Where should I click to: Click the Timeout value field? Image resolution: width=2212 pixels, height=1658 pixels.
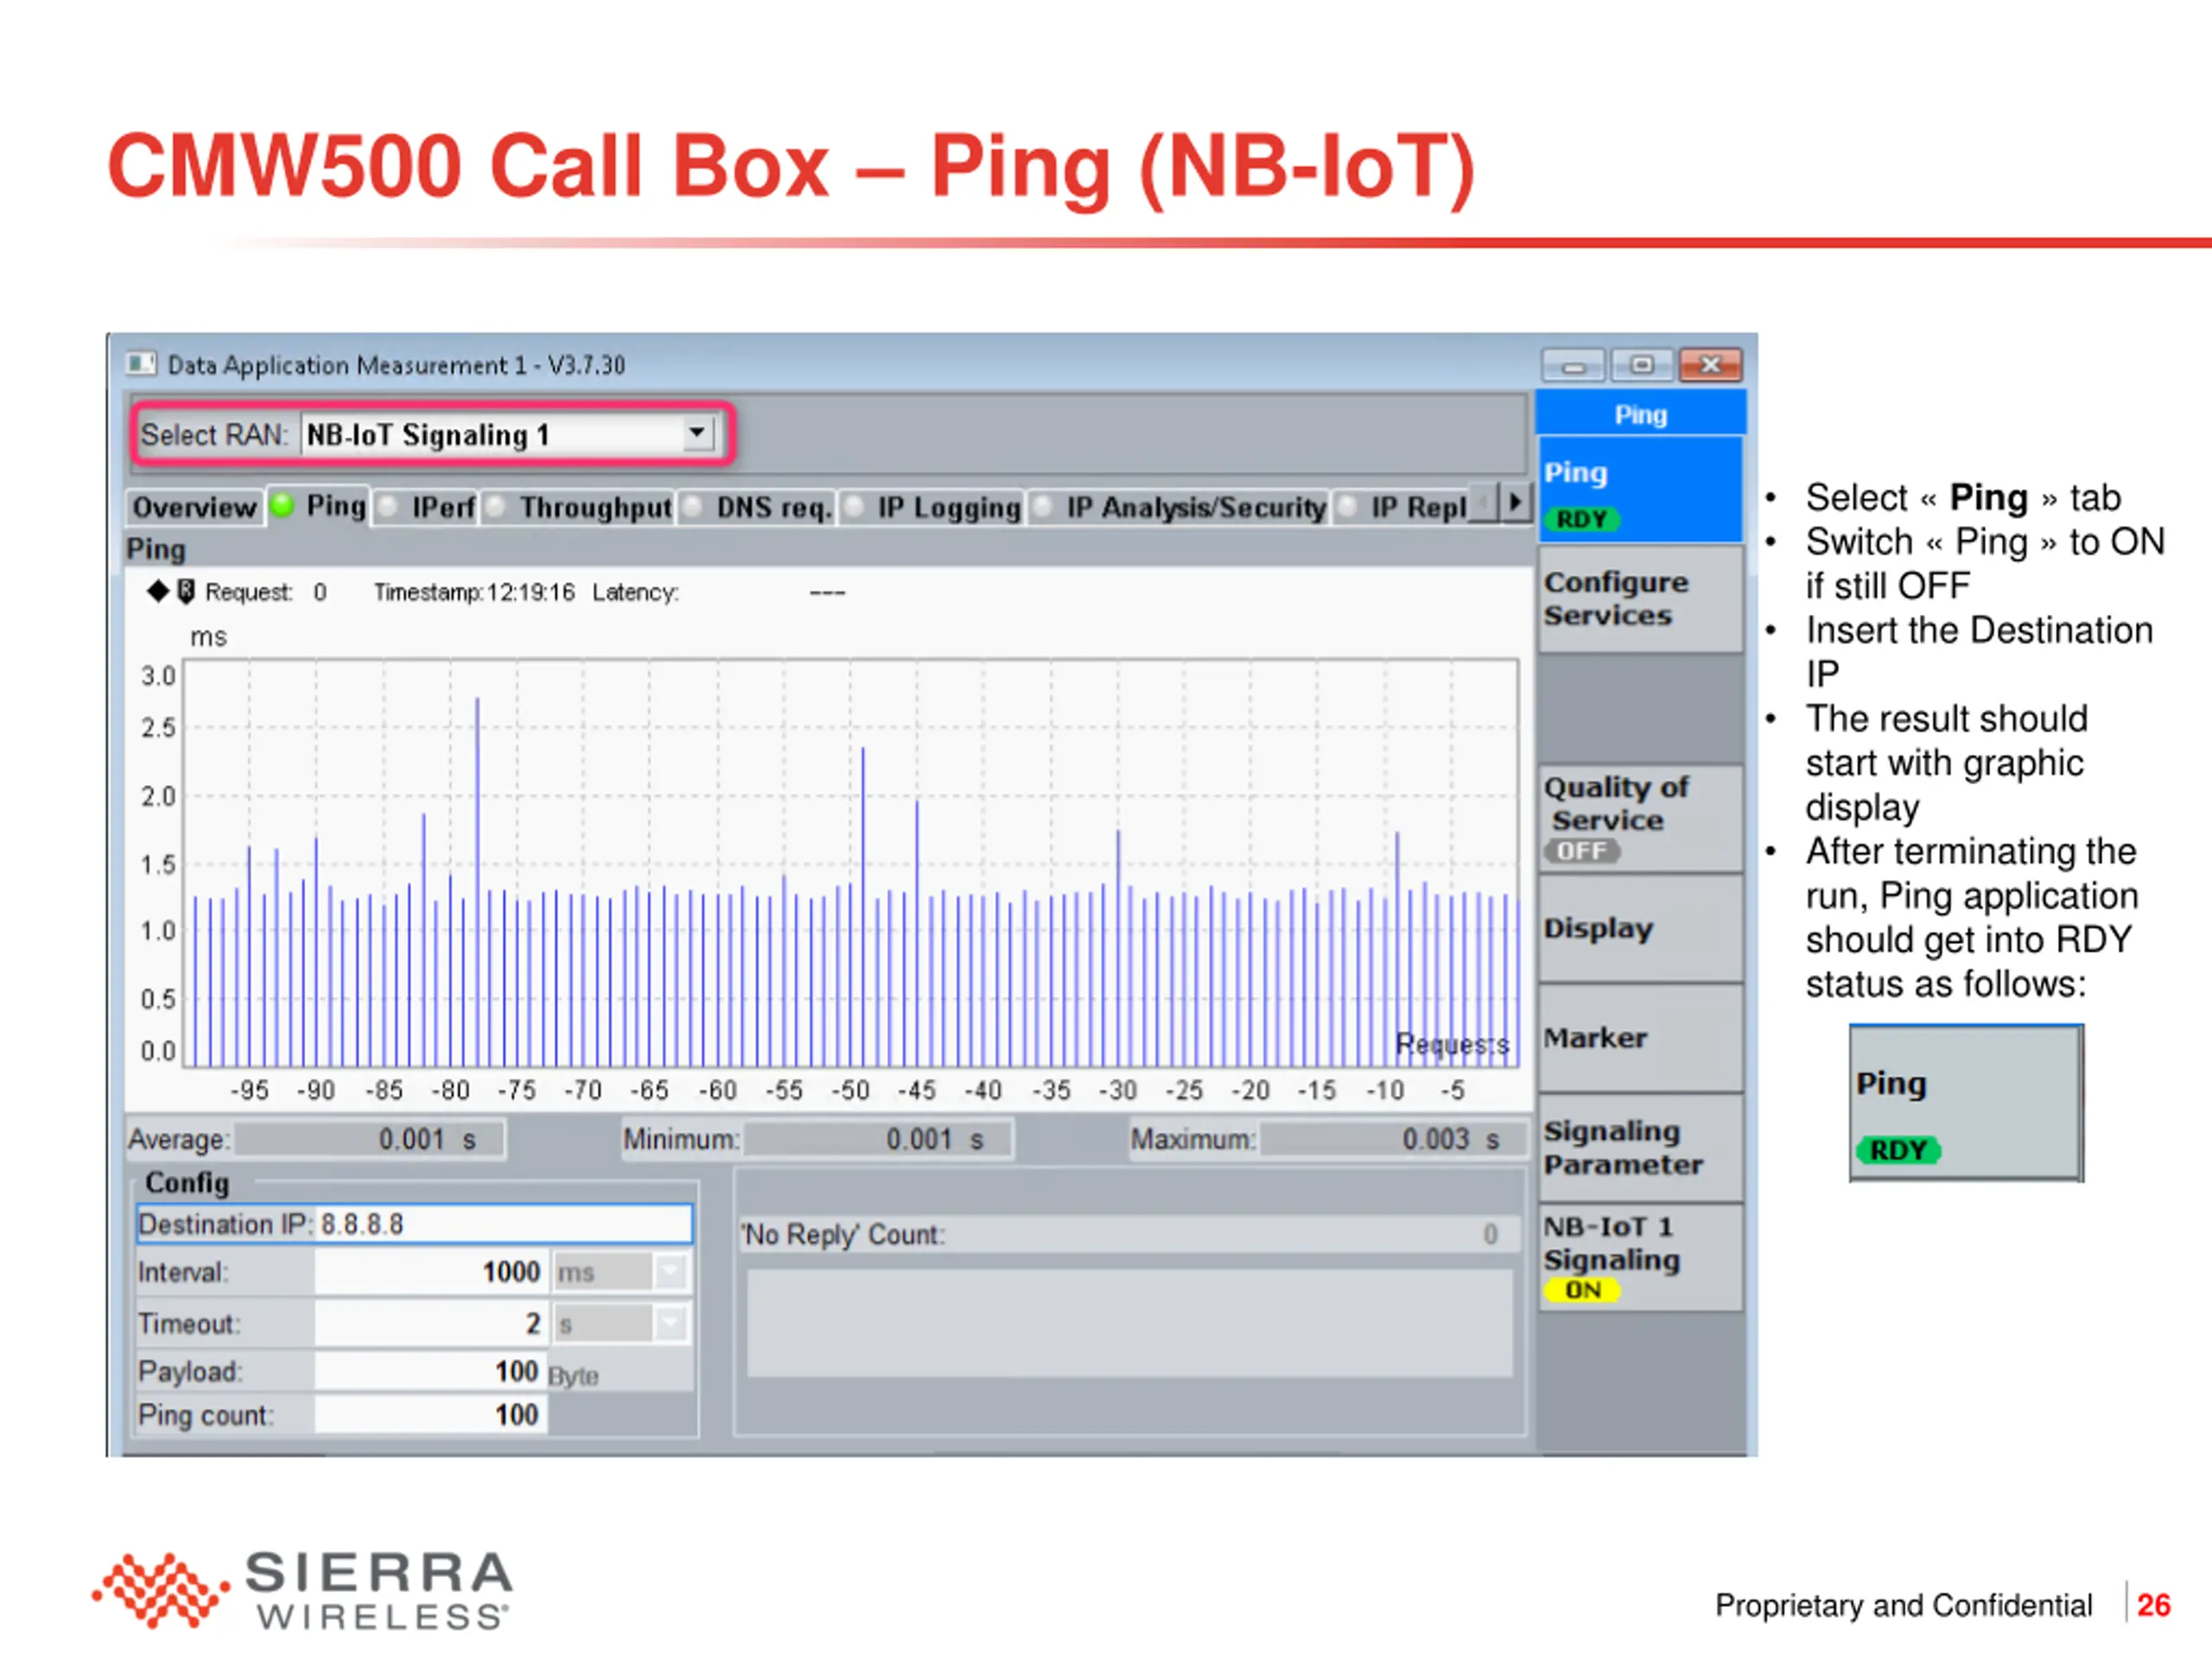pos(432,1324)
